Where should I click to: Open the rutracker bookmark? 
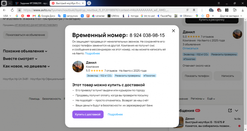pos(98,16)
